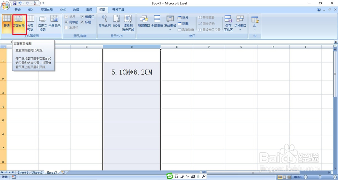The width and height of the screenshot is (338, 180).
Task: Open Page Break Preview (分页预览)
Action: pos(30,24)
